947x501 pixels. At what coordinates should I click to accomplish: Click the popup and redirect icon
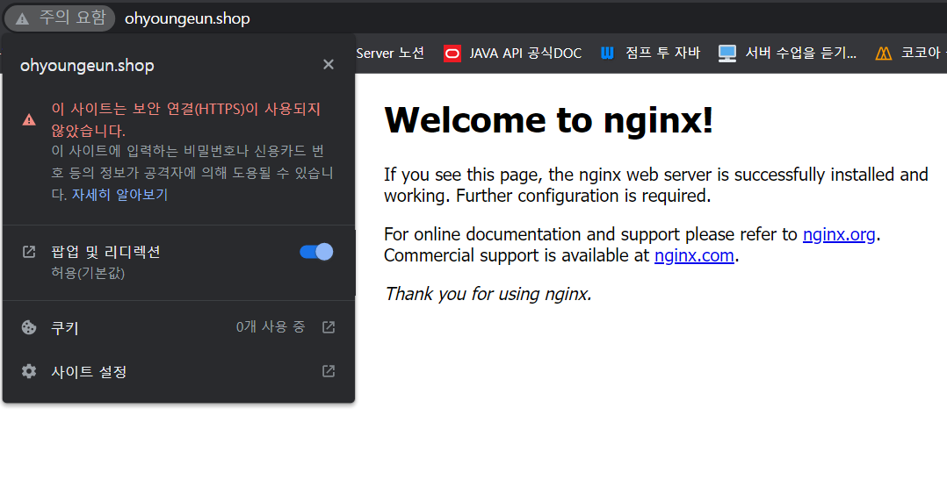pos(29,252)
